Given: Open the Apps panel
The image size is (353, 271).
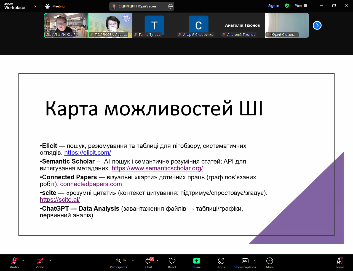Looking at the screenshot, I should tap(221, 263).
